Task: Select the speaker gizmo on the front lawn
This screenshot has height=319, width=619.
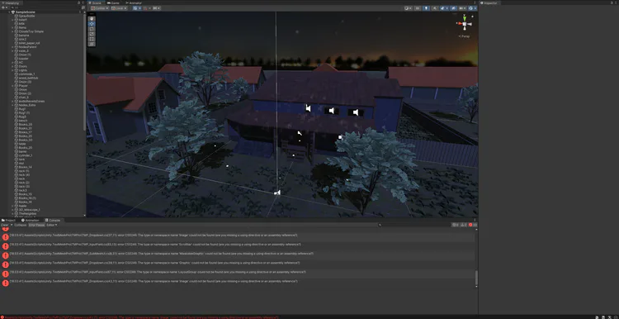Action: pyautogui.click(x=277, y=192)
